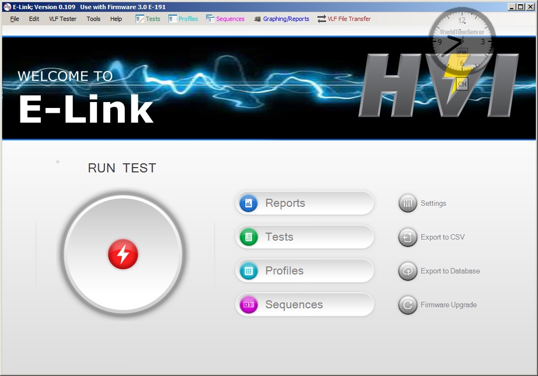Select the Export to Database cloud icon
The height and width of the screenshot is (376, 538).
click(x=408, y=271)
